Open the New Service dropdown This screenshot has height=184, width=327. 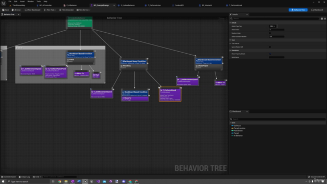pos(83,10)
